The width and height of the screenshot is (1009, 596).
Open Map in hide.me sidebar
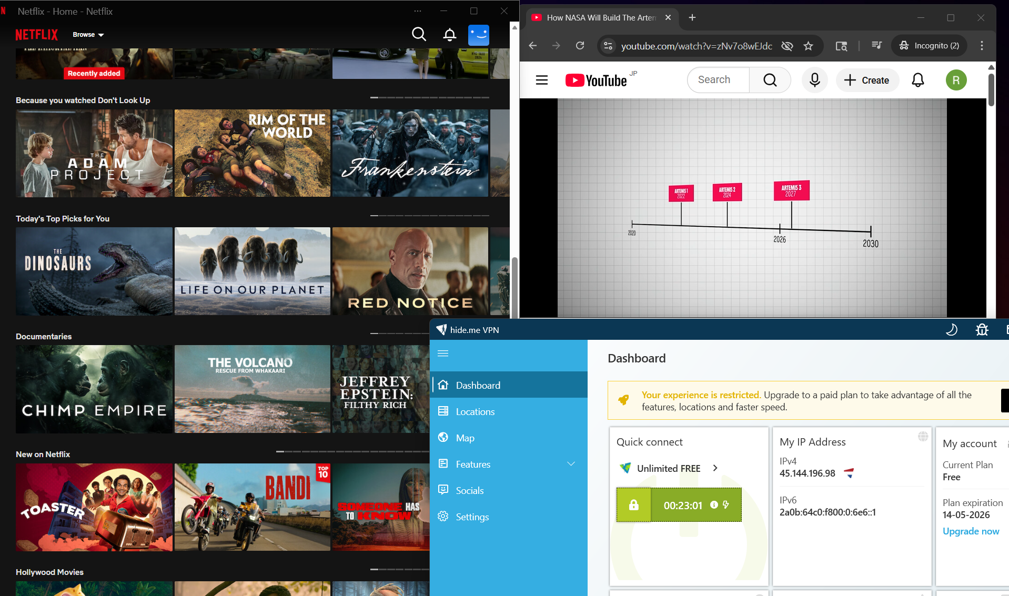(509, 438)
